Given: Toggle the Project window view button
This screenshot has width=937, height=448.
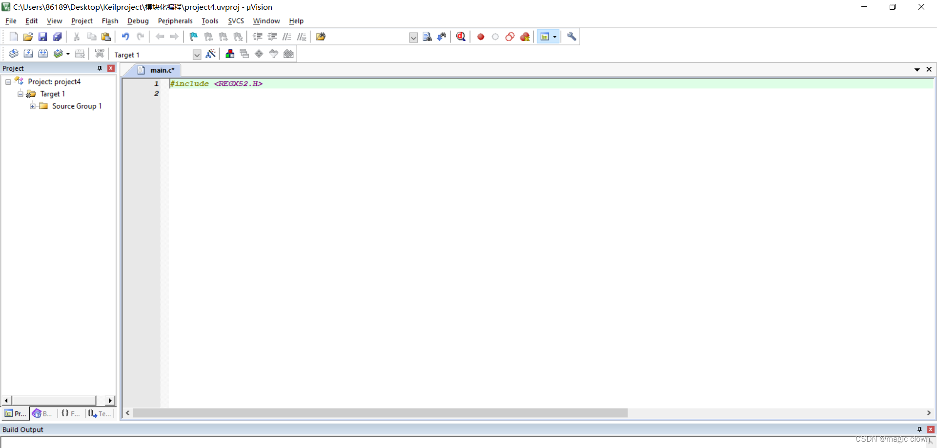Looking at the screenshot, I should 545,37.
